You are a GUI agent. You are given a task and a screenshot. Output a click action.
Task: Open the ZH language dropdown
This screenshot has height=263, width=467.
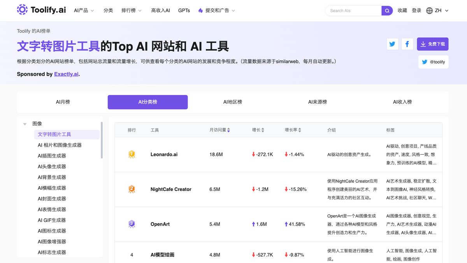pyautogui.click(x=437, y=11)
